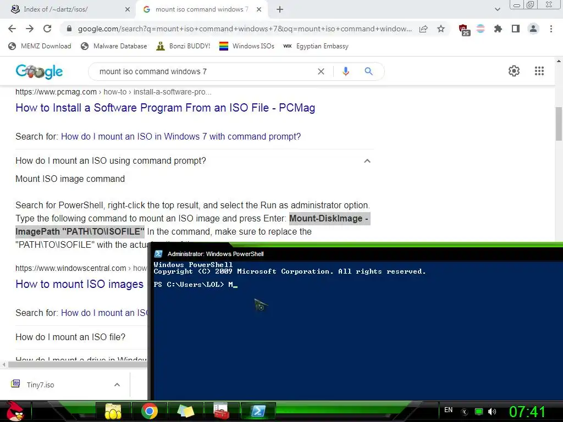Start voice search with microphone
Screen dimensions: 563x422
(345, 71)
